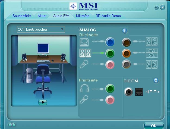
Task: Click the orange center/subwoofer jack
Action: (126, 53)
